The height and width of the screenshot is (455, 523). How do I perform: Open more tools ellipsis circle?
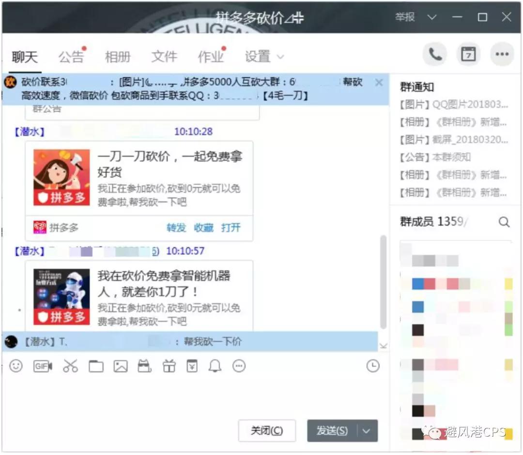coord(239,367)
